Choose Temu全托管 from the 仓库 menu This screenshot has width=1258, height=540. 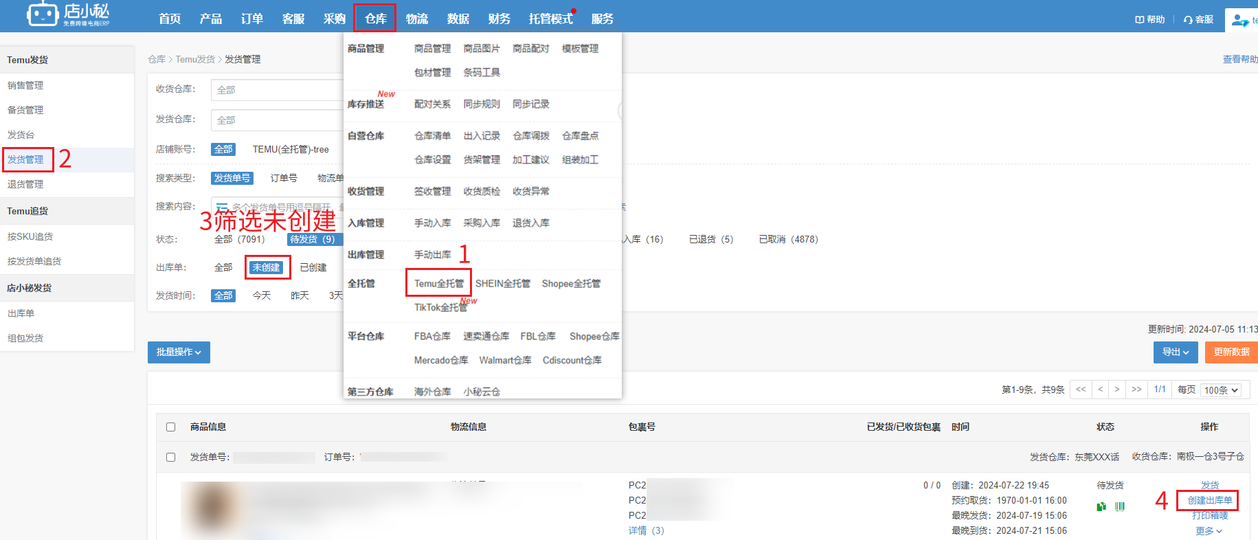[439, 284]
